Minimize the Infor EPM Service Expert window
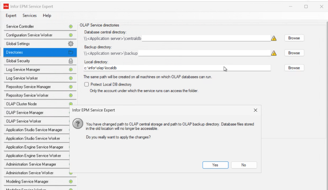 pos(291,6)
